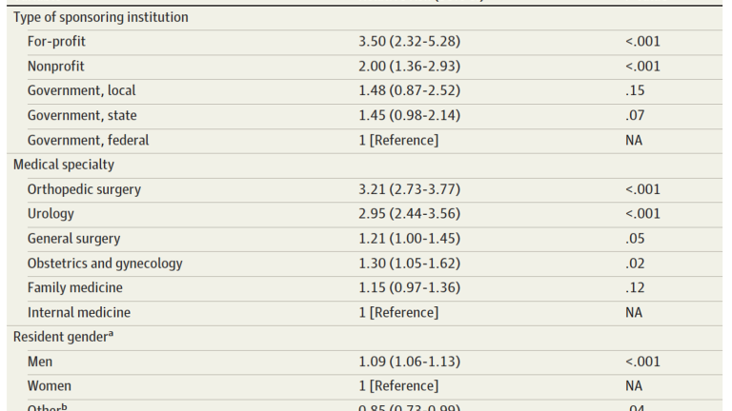Select the Women row label

click(x=49, y=386)
